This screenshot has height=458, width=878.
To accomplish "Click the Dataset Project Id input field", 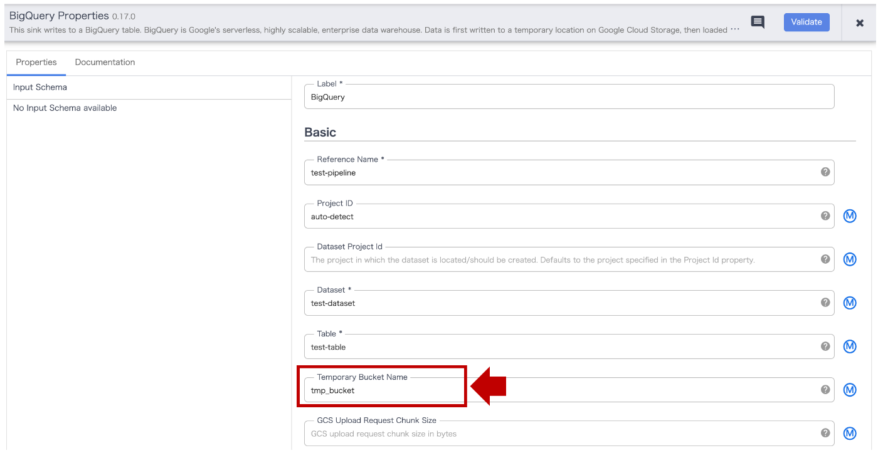I will pyautogui.click(x=569, y=259).
